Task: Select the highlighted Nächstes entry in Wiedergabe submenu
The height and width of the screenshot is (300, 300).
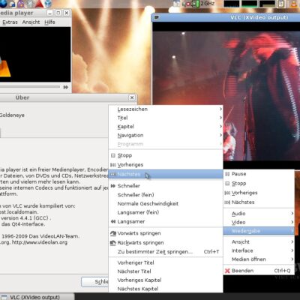Action: pos(166,174)
